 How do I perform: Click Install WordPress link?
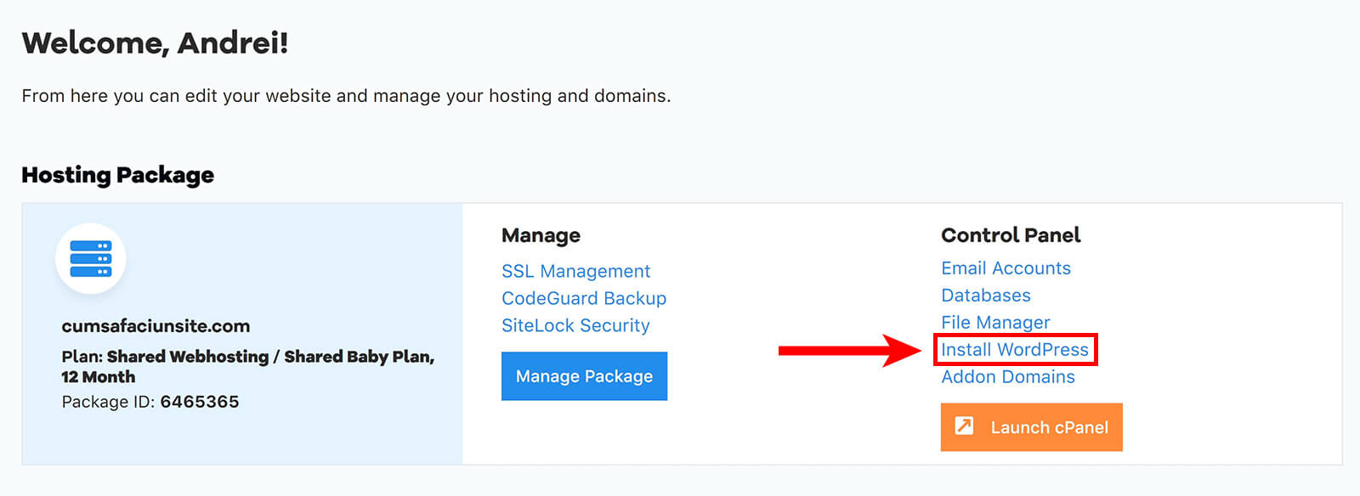click(1015, 350)
